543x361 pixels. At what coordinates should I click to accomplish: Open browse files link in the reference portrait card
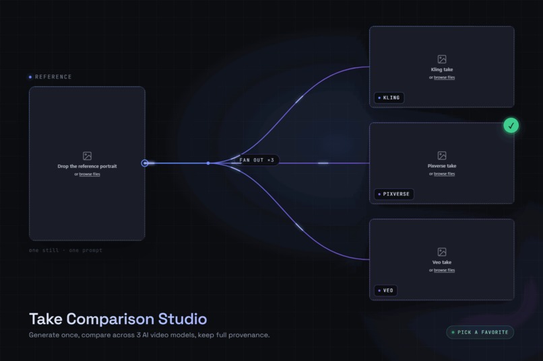pyautogui.click(x=90, y=174)
